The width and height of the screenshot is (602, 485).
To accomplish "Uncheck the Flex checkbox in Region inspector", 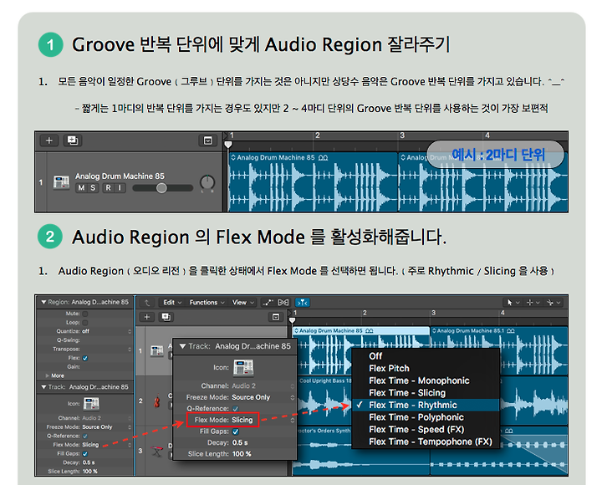I will tap(84, 358).
